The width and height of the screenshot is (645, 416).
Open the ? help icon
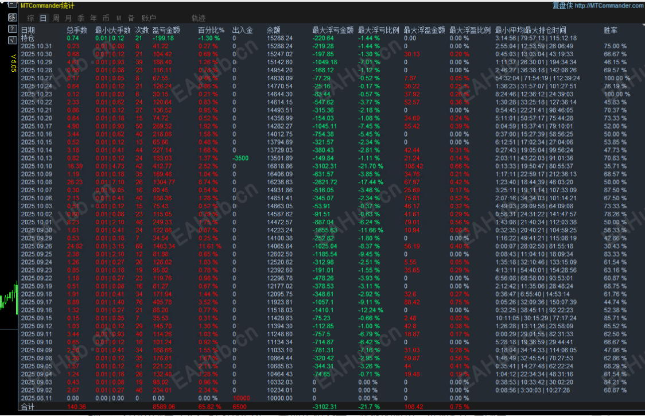click(x=13, y=29)
